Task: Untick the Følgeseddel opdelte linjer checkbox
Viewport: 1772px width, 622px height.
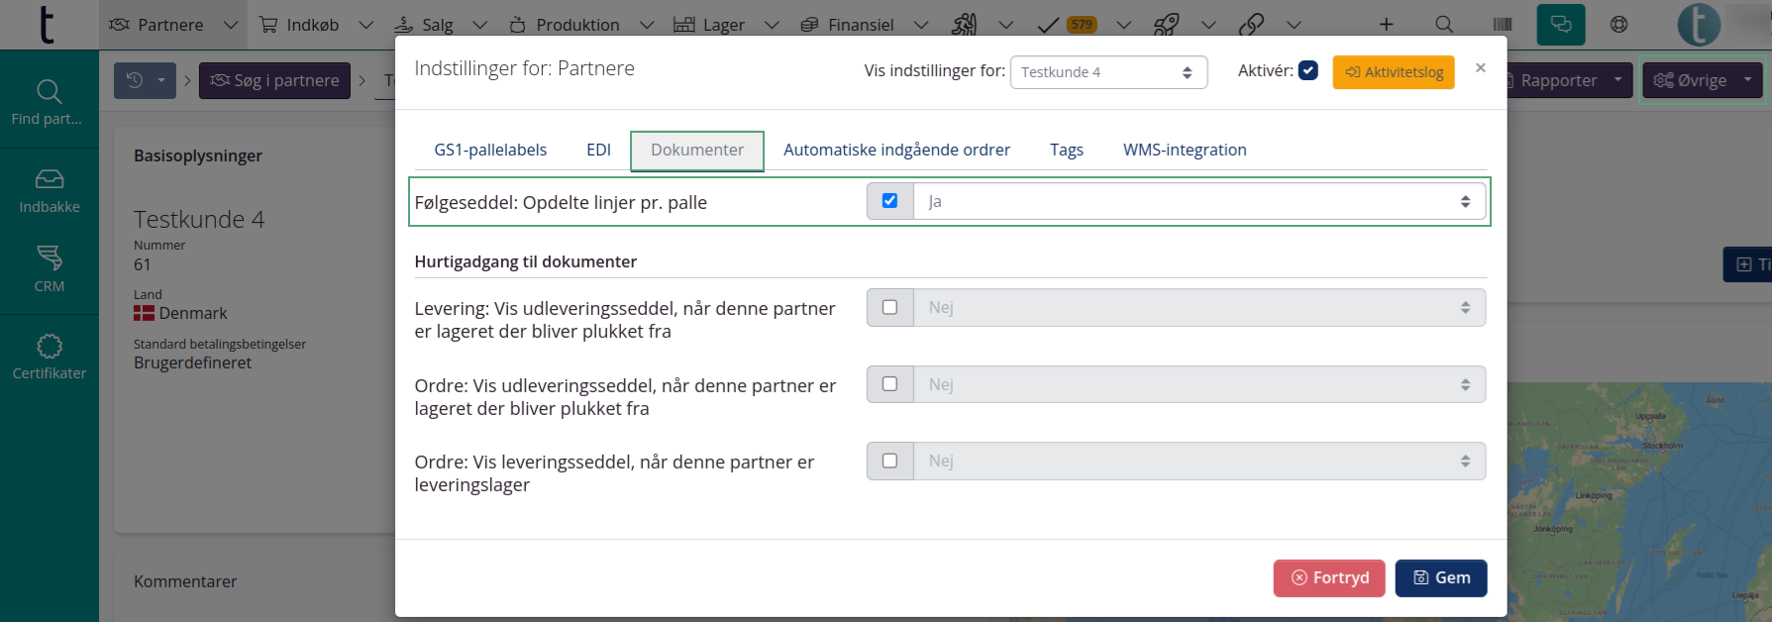Action: pyautogui.click(x=889, y=201)
